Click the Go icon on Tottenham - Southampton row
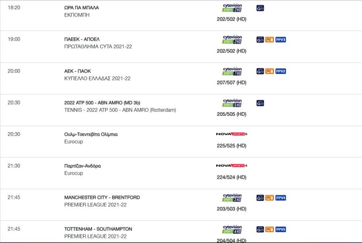 click(260, 229)
